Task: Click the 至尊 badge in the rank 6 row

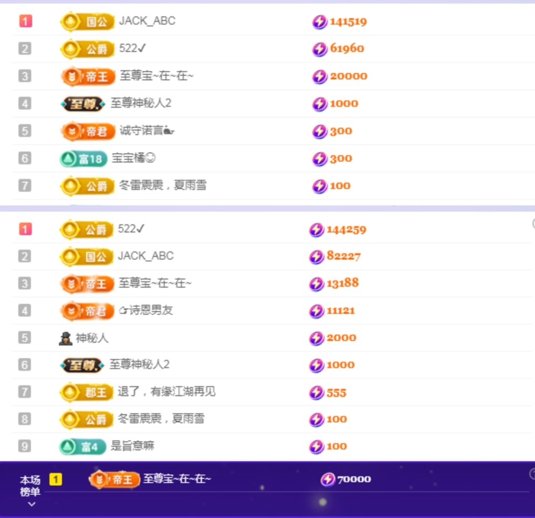Action: point(82,365)
